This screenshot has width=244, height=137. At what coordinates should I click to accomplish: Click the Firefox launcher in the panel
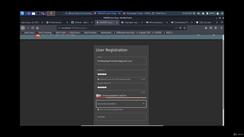click(51, 13)
